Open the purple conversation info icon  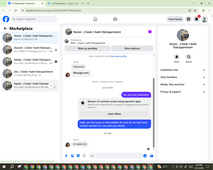click(x=150, y=32)
